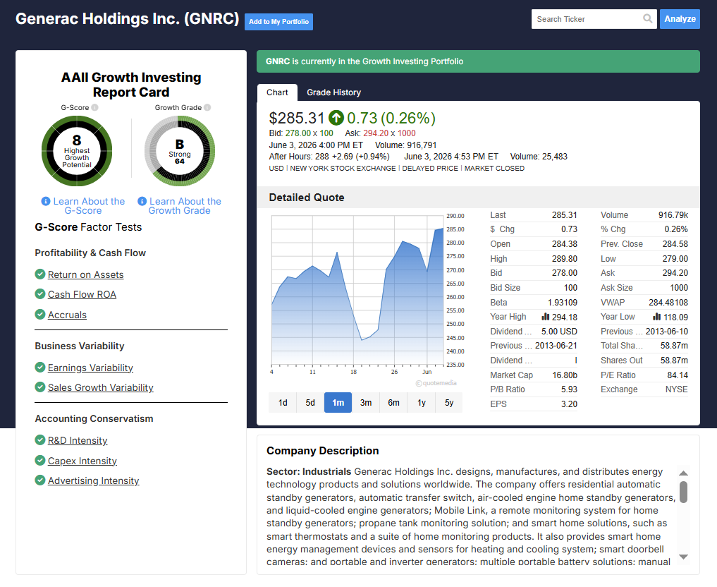Screen dimensions: 717x587
Task: Click Accruals green check icon
Action: [40, 315]
